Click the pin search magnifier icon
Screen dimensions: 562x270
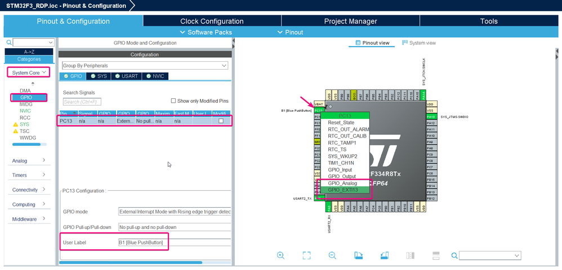point(454,255)
